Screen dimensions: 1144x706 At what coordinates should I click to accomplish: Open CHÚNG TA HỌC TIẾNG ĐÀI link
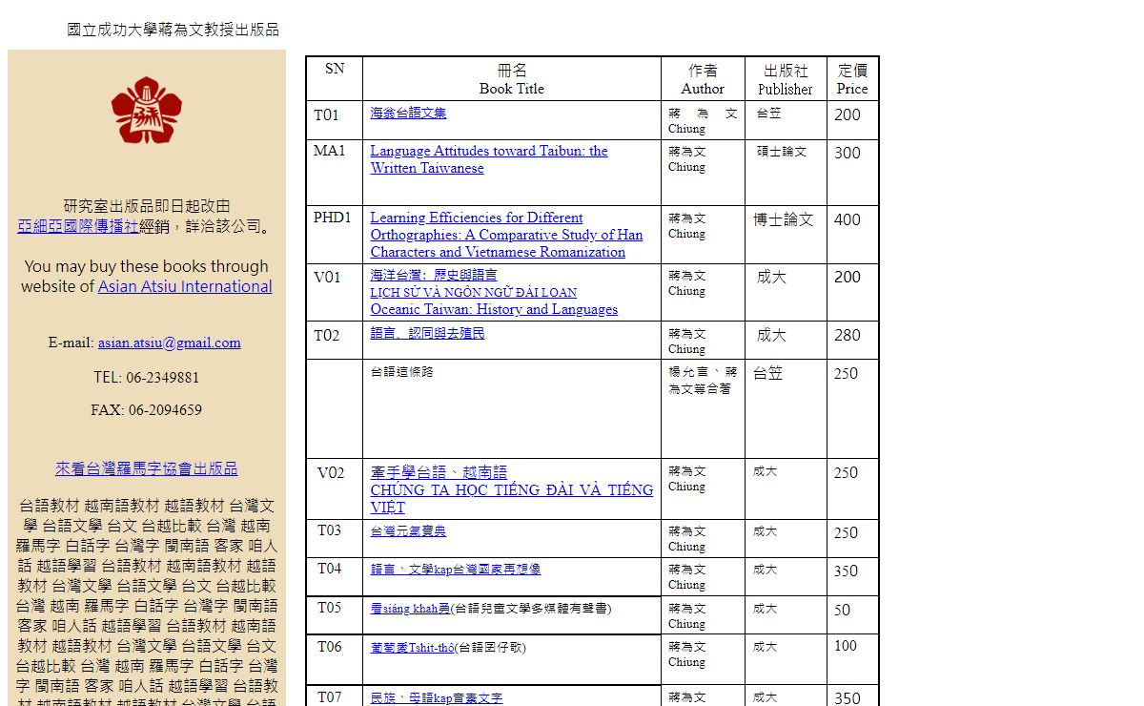point(511,490)
